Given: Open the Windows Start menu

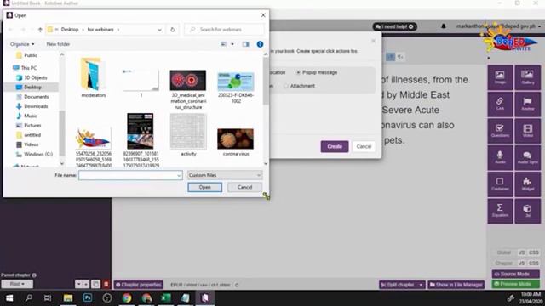Looking at the screenshot, I should (x=9, y=297).
